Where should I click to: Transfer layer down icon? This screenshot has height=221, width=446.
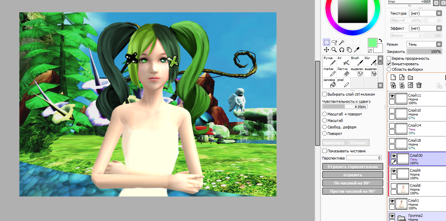(x=394, y=85)
